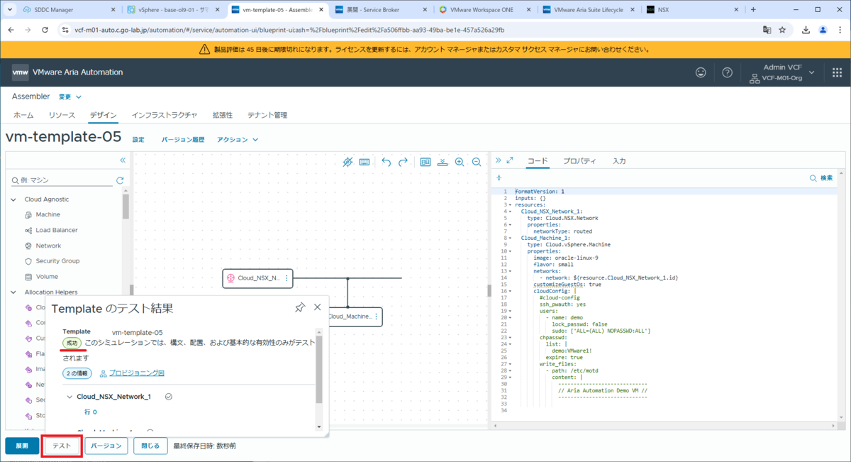Open the 入力 tab in right panel
The image size is (851, 462).
(619, 161)
